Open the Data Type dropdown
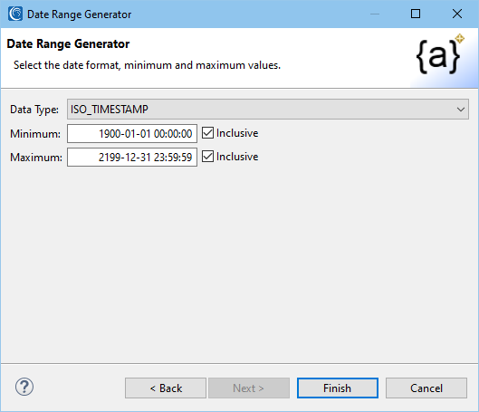This screenshot has height=412, width=479. tap(268, 109)
